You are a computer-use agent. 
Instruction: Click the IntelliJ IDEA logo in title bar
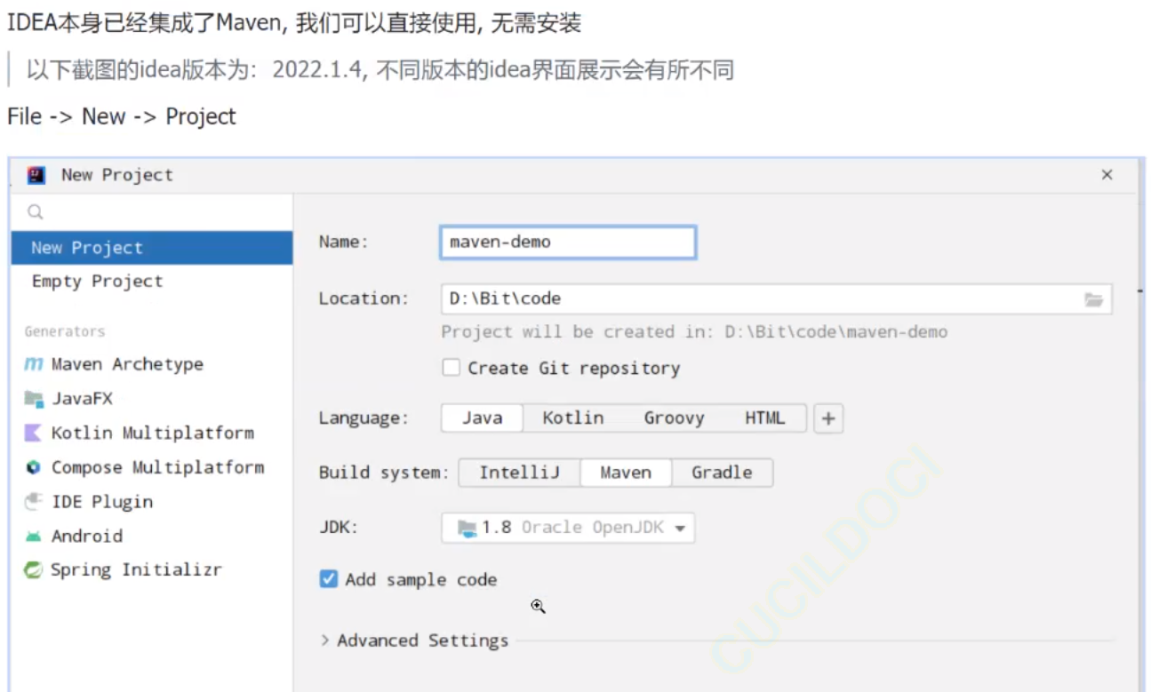click(x=36, y=175)
